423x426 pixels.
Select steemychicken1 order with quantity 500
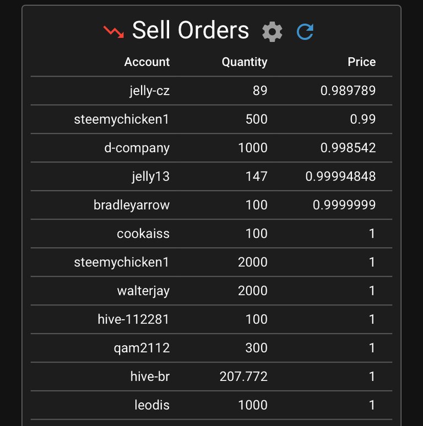click(211, 119)
